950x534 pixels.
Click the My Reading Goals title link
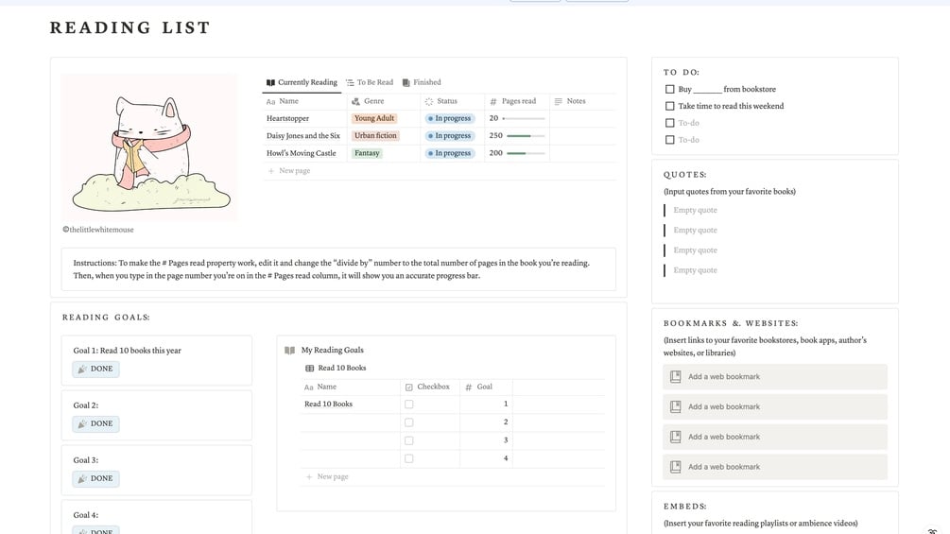(332, 350)
